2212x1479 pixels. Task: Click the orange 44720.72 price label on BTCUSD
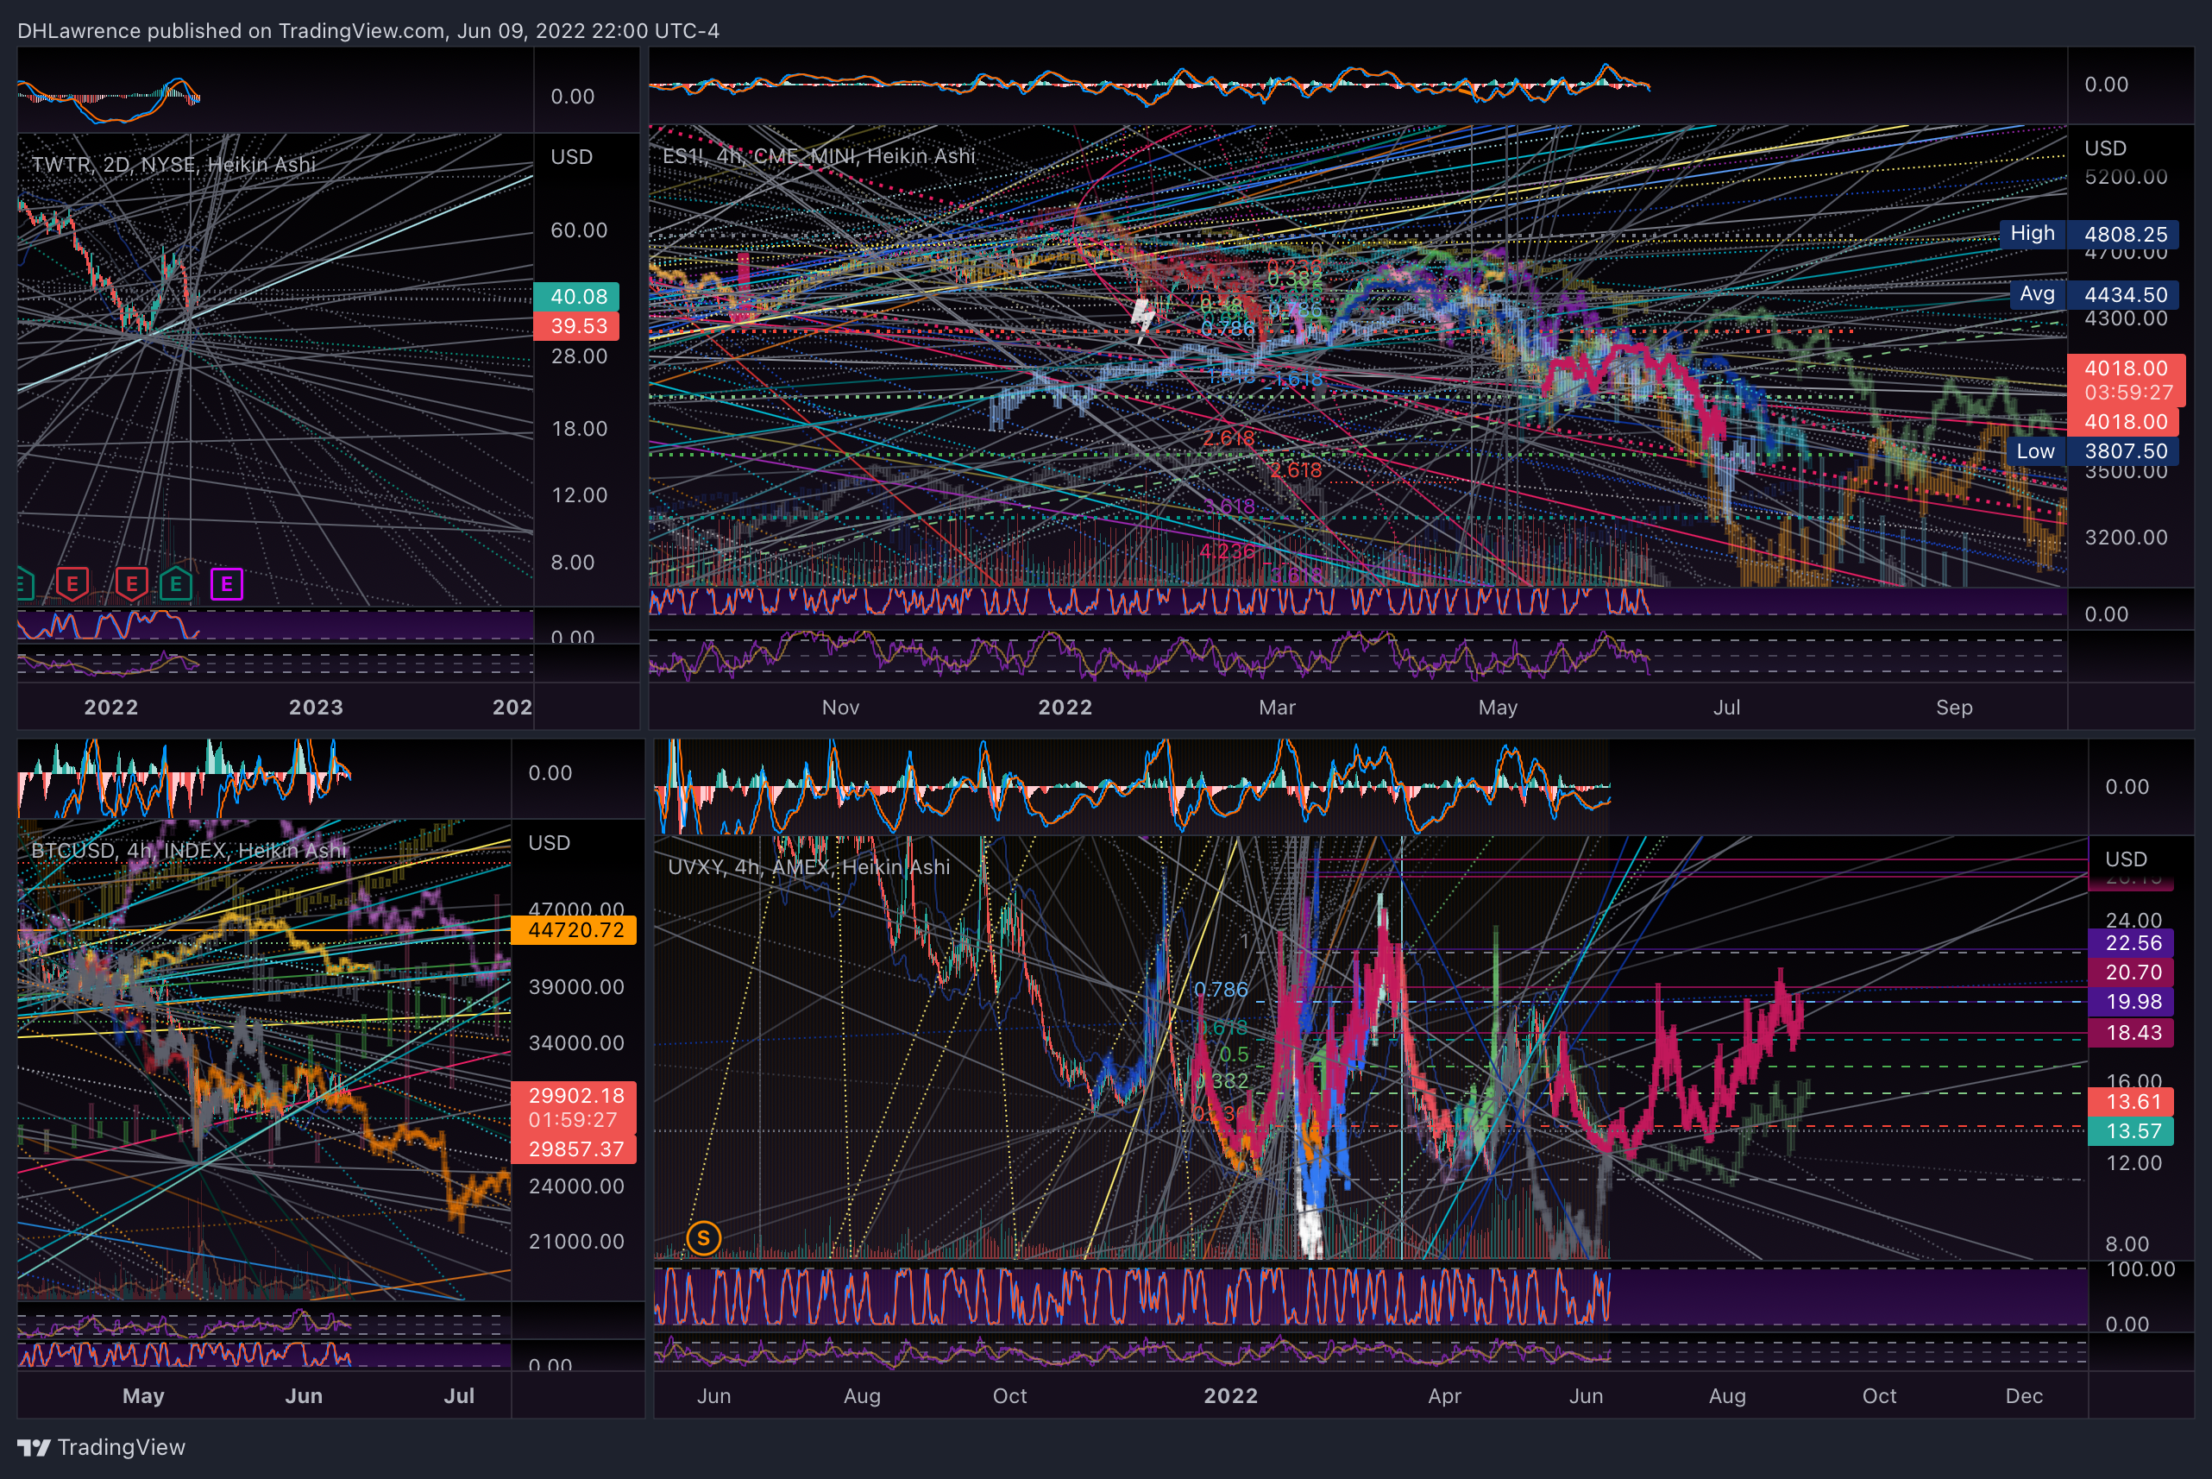coord(573,930)
